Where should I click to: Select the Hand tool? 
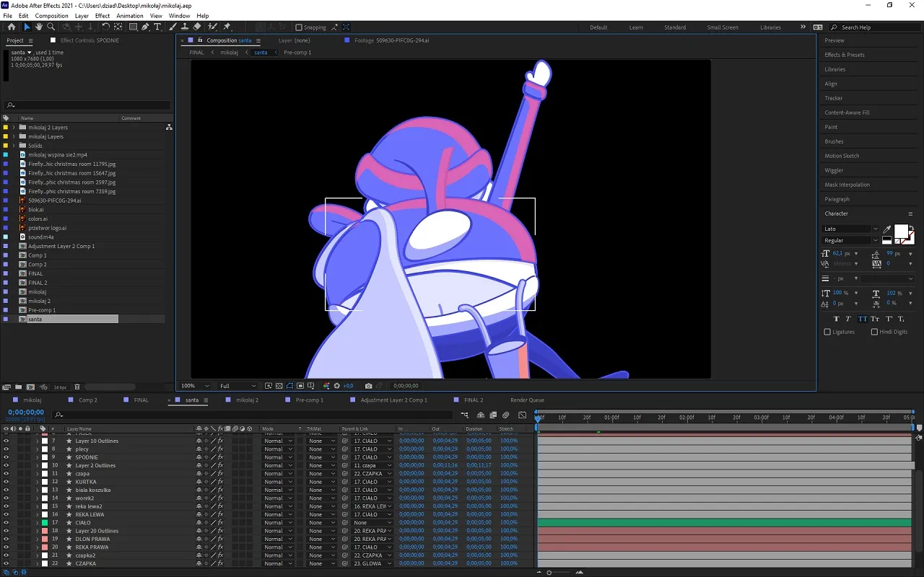(x=39, y=27)
